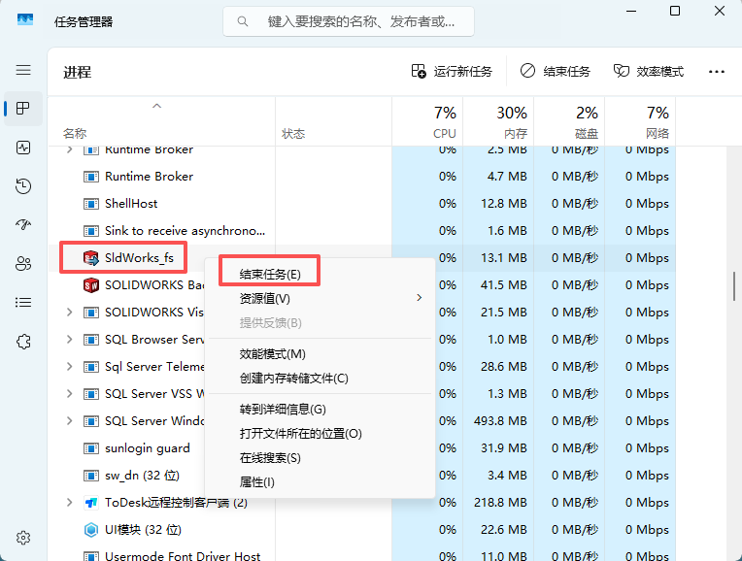Select the UI模块 (32 位) row name
This screenshot has height=561, width=742.
(143, 530)
